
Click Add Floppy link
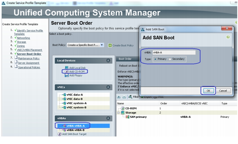[76, 75]
